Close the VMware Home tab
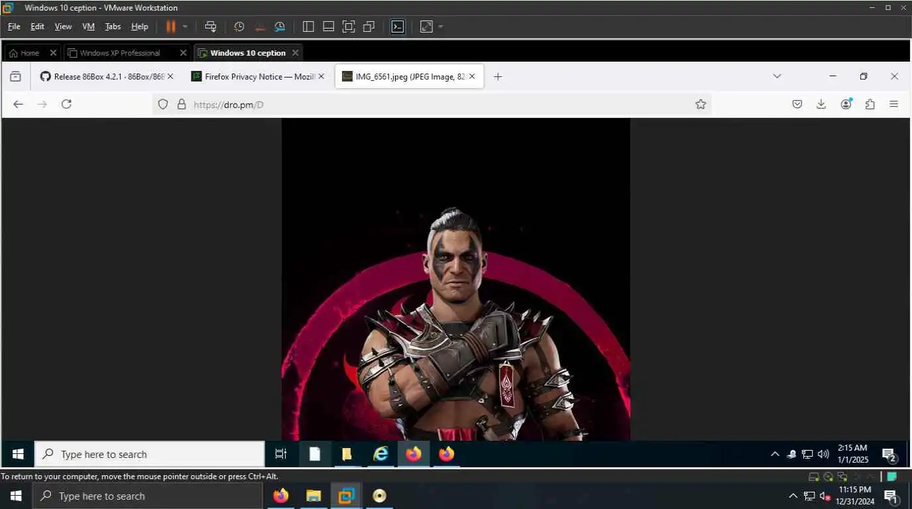Image resolution: width=912 pixels, height=509 pixels. (53, 53)
